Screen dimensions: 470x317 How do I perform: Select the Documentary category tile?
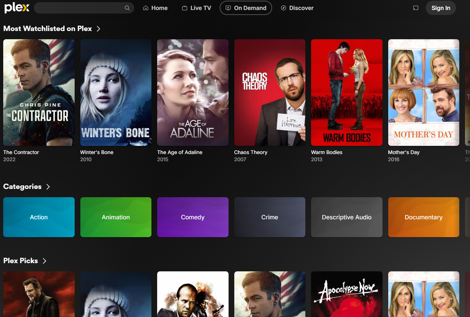[424, 217]
